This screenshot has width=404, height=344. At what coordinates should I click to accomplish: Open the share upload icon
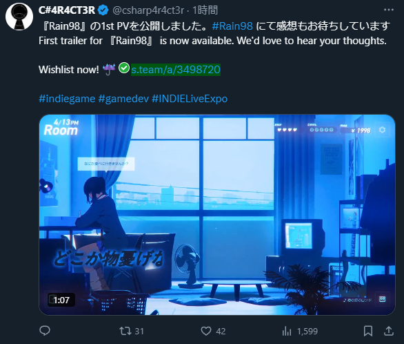pyautogui.click(x=389, y=331)
